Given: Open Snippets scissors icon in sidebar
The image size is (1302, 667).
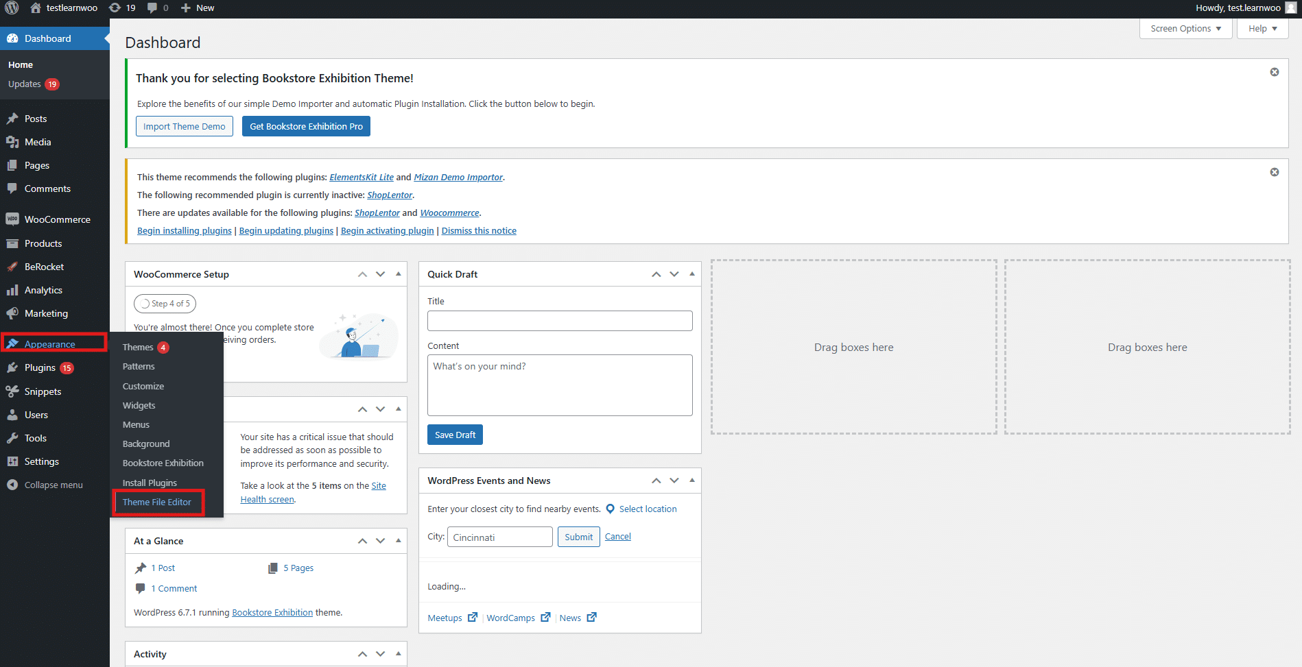Looking at the screenshot, I should pyautogui.click(x=12, y=391).
